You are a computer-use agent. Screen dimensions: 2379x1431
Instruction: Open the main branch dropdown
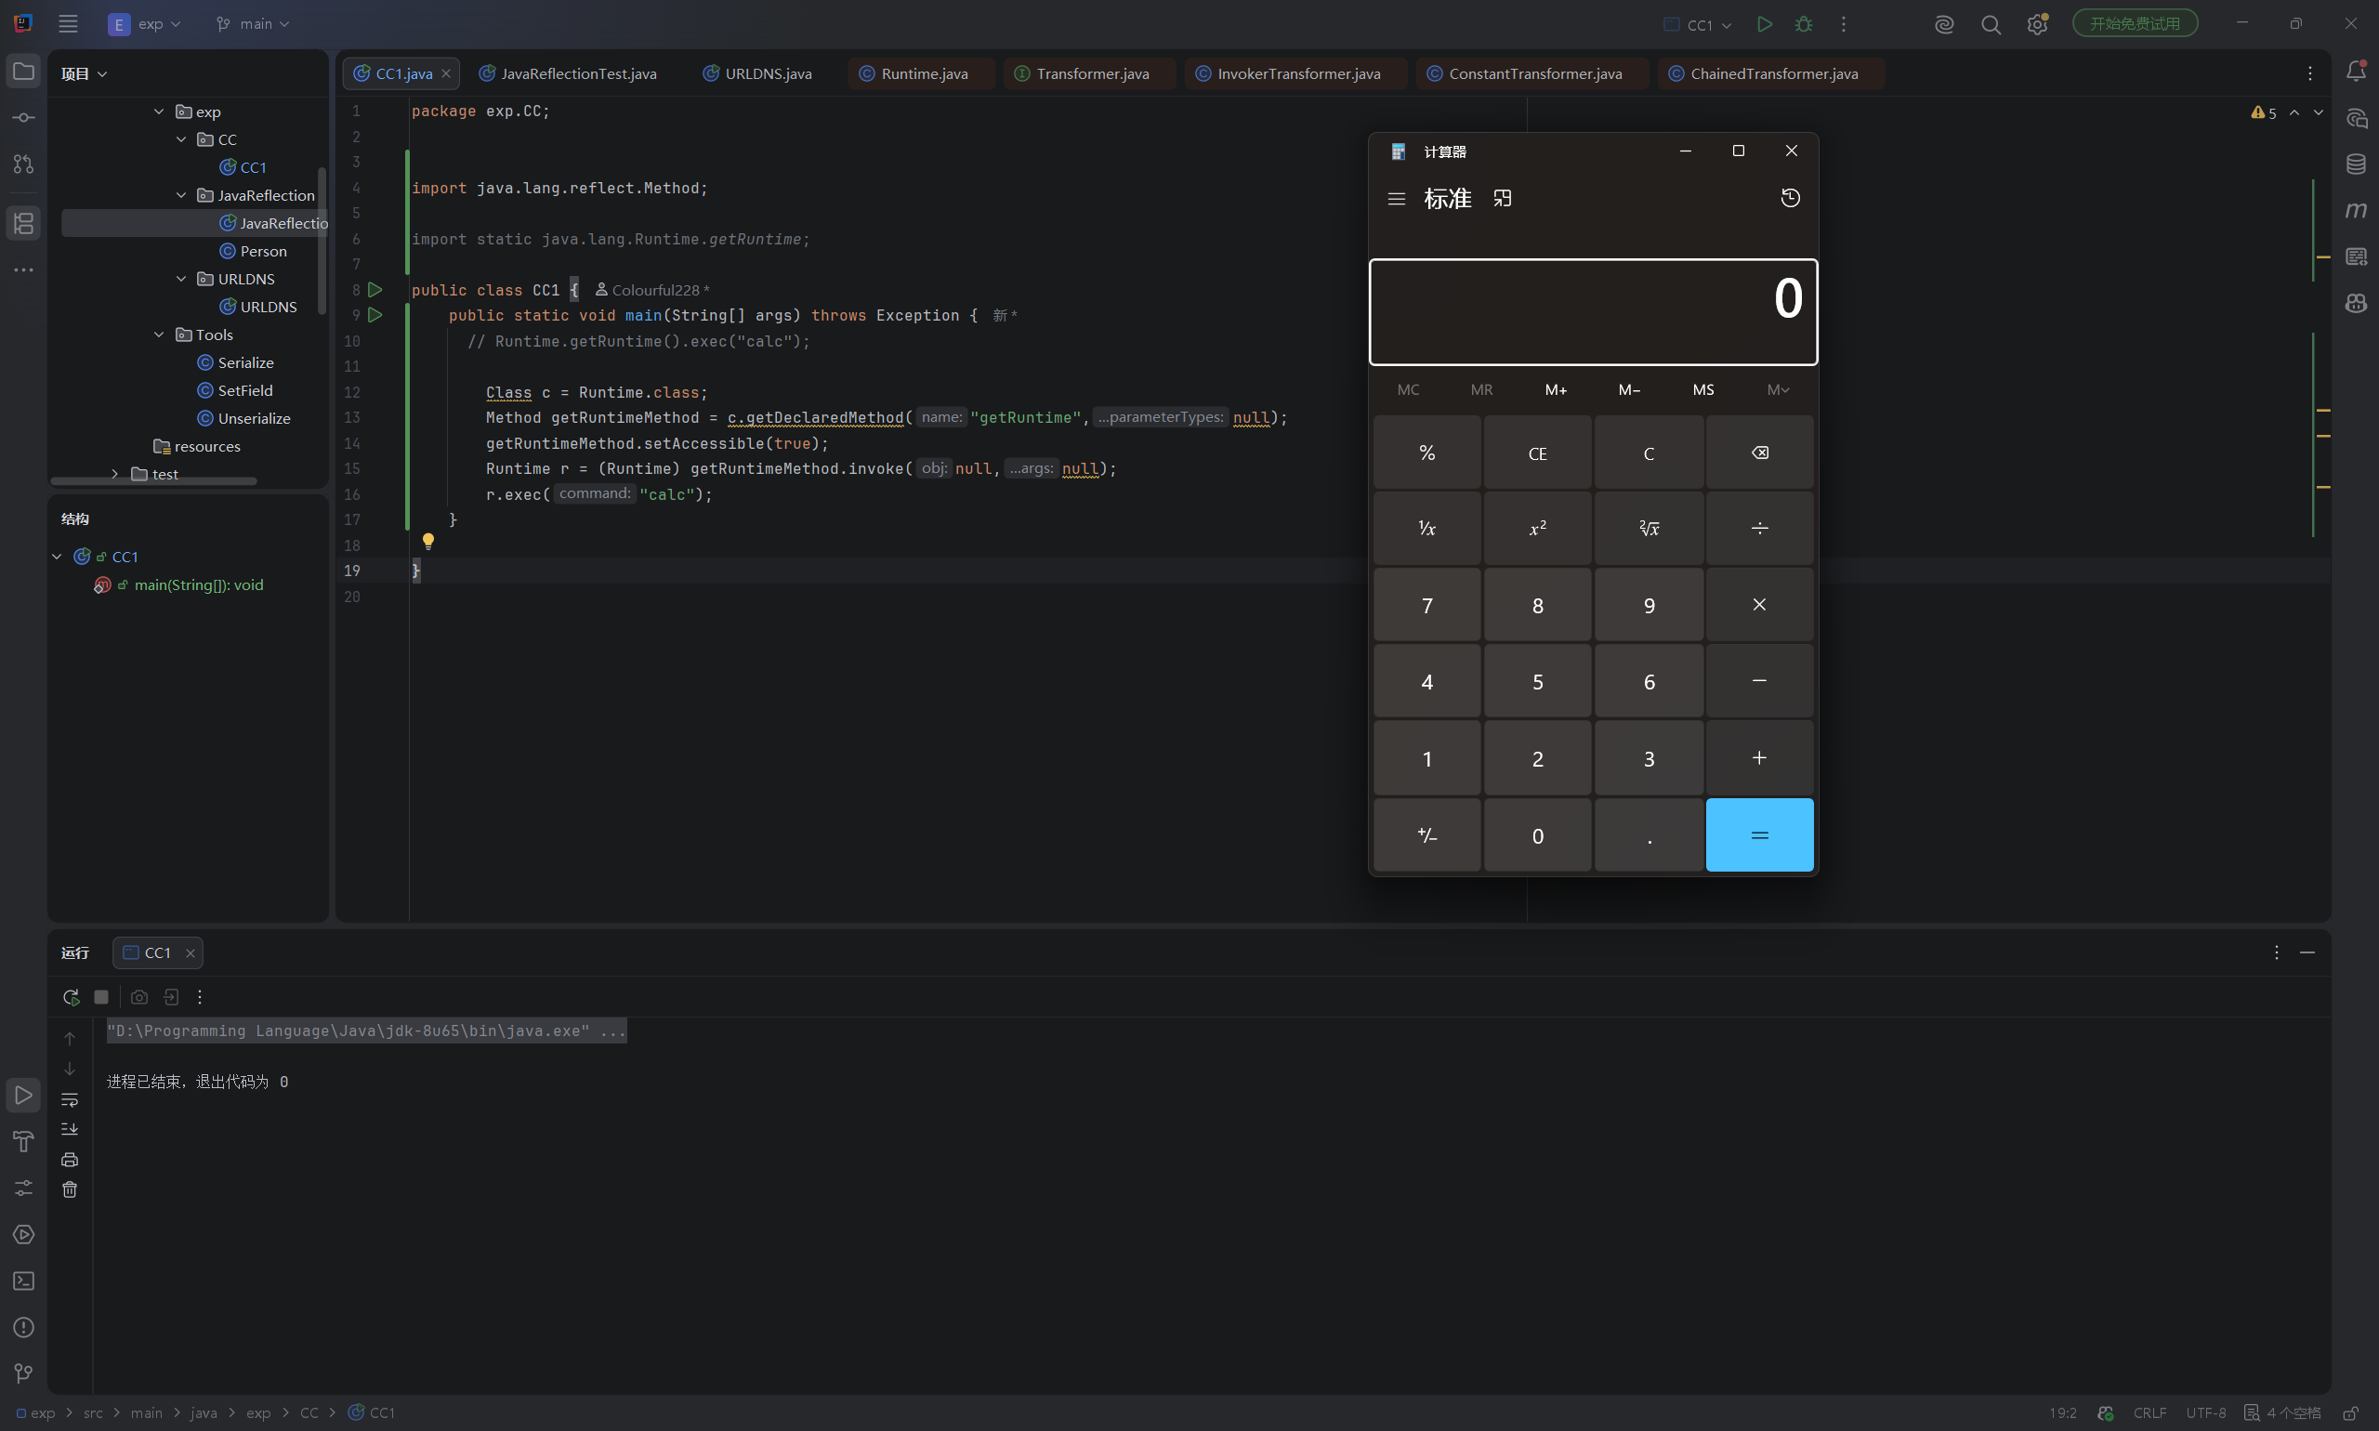click(253, 24)
